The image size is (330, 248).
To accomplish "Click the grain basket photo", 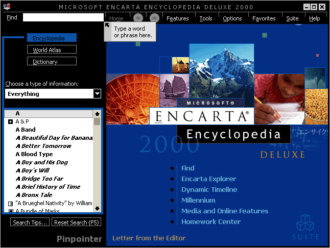I will click(x=316, y=107).
